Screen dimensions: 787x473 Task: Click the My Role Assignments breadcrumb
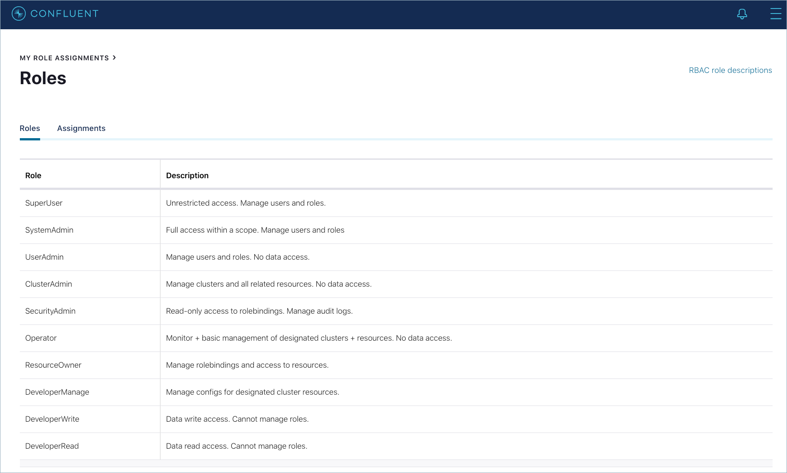[64, 58]
